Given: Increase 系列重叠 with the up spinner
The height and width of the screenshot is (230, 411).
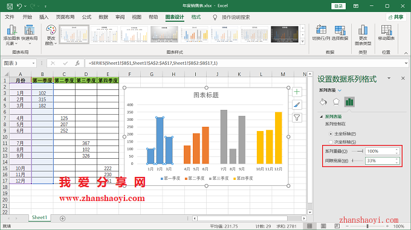Looking at the screenshot, I should [397, 149].
